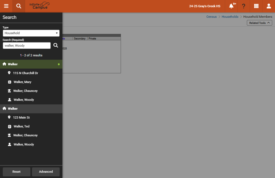Run search with magnifier beside the search field
The width and height of the screenshot is (275, 178).
(x=56, y=45)
